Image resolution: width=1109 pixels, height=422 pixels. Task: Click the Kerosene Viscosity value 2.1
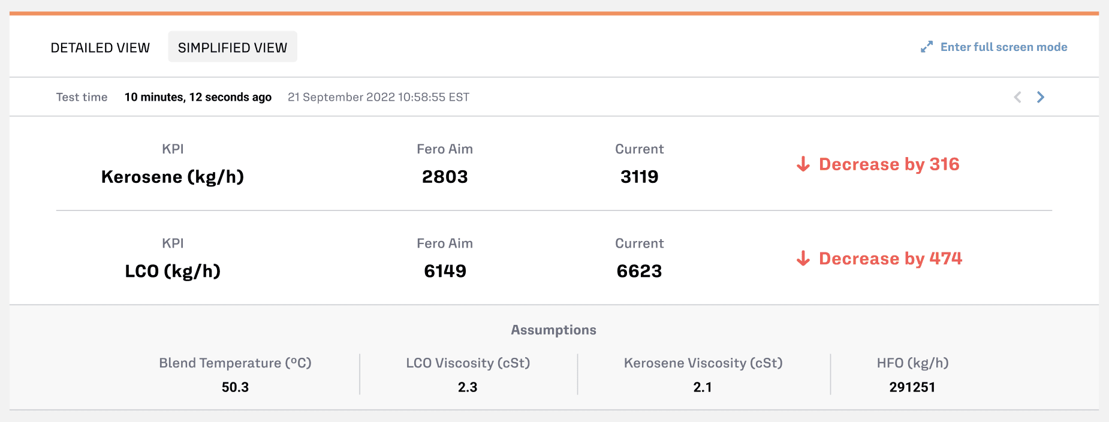click(x=703, y=387)
